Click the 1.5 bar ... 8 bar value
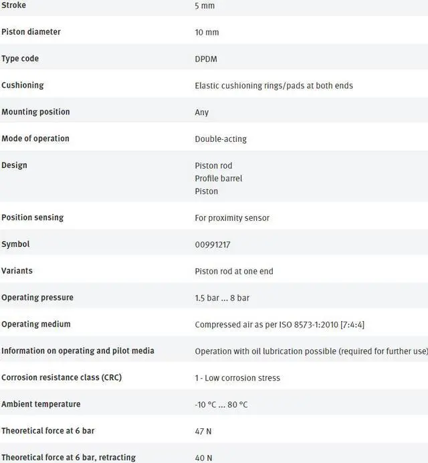The width and height of the screenshot is (428, 463). pyautogui.click(x=222, y=298)
